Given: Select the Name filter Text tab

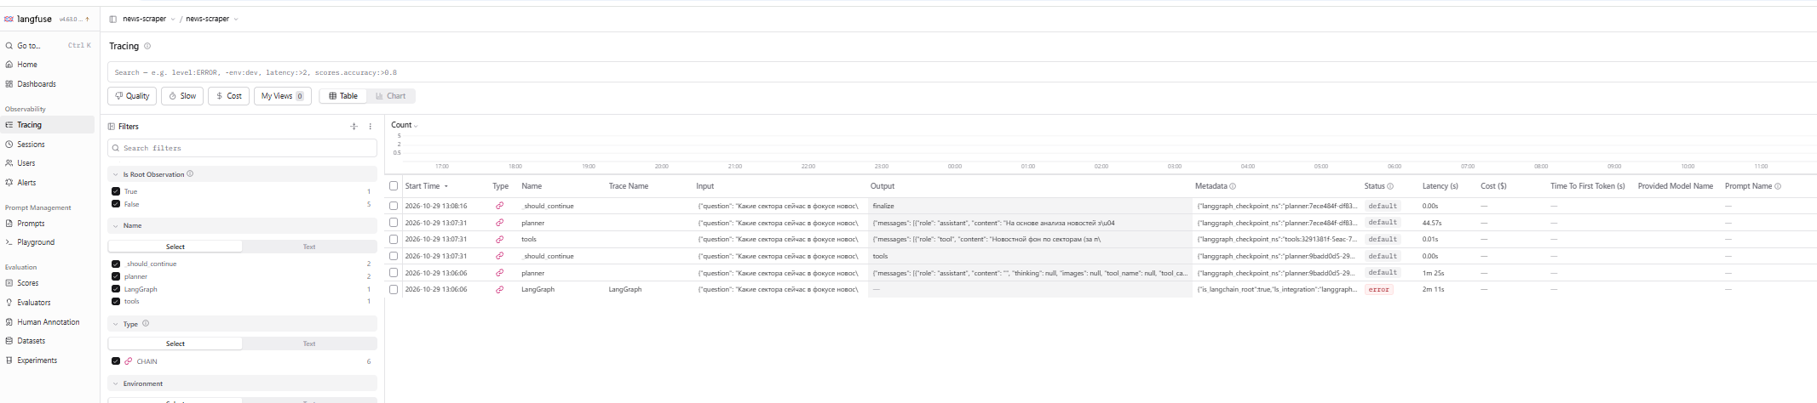Looking at the screenshot, I should pyautogui.click(x=309, y=247).
